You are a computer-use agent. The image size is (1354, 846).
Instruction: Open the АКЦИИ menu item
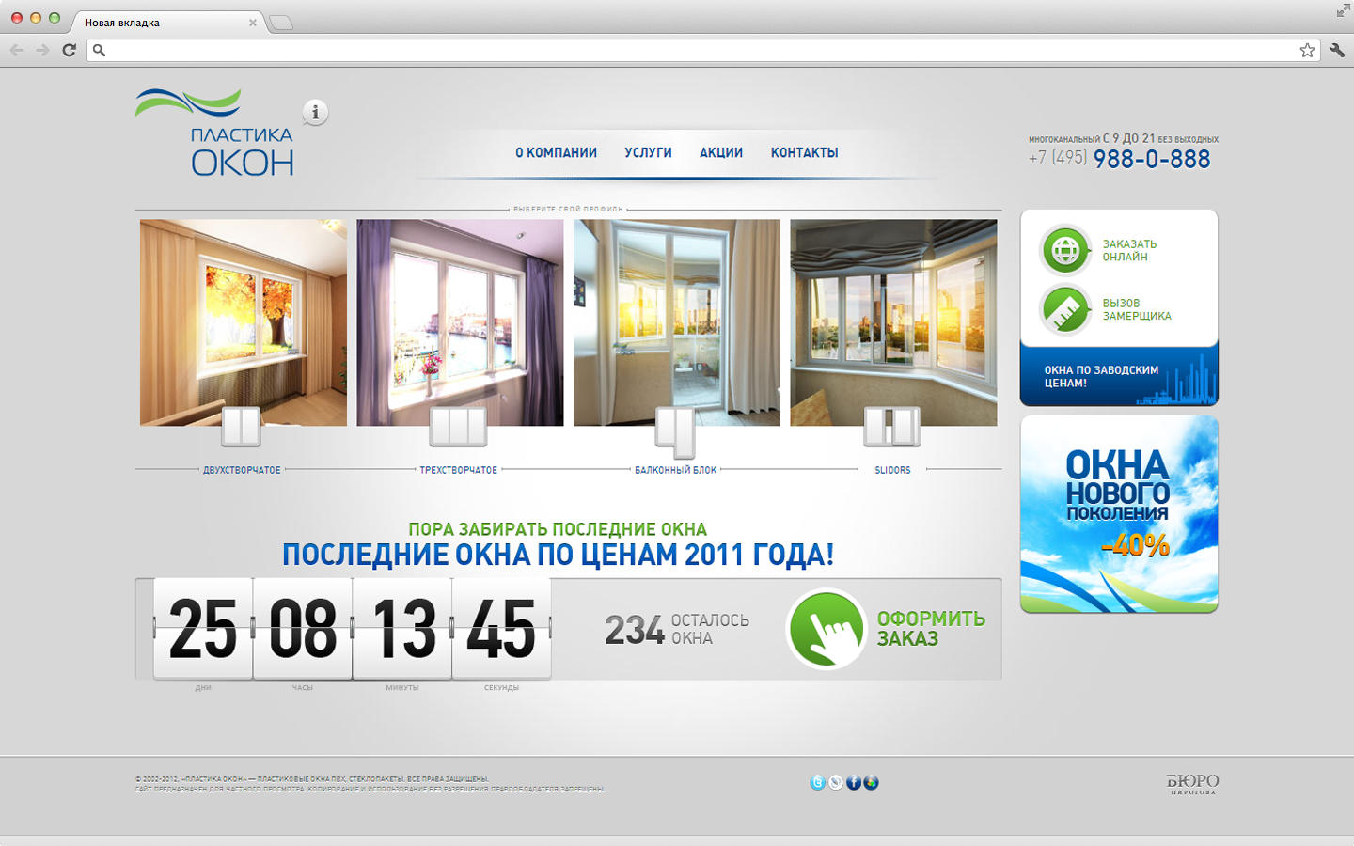point(721,152)
